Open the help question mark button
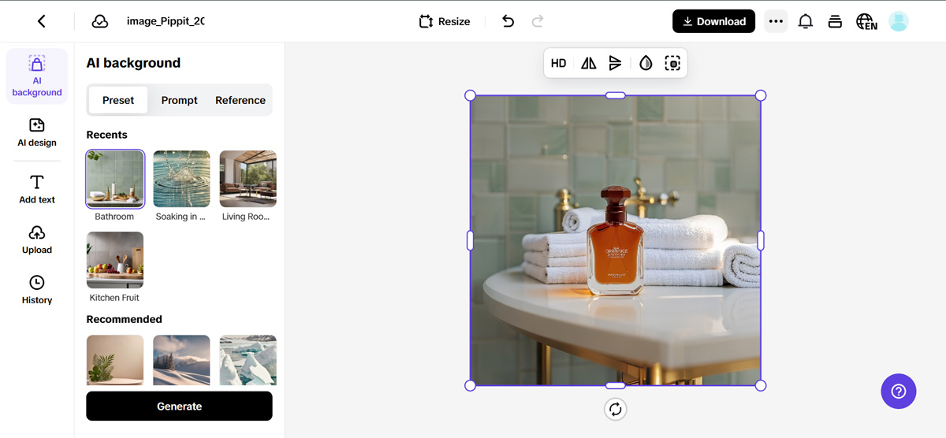The height and width of the screenshot is (438, 946). coord(899,391)
